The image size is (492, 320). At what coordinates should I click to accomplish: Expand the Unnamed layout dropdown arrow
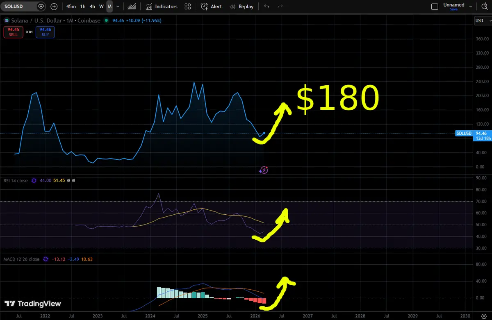[471, 7]
